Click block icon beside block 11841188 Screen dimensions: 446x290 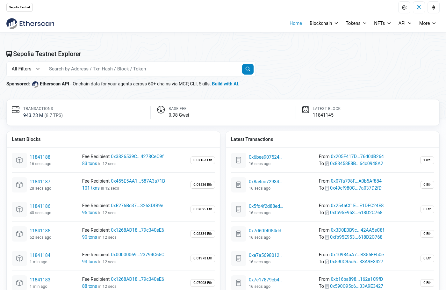(x=19, y=160)
